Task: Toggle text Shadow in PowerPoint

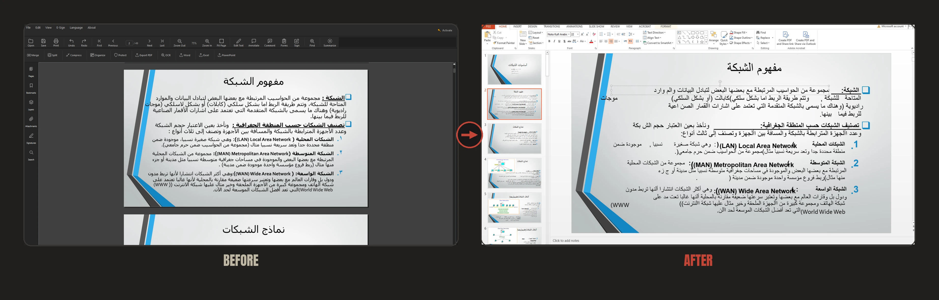Action: tap(565, 41)
